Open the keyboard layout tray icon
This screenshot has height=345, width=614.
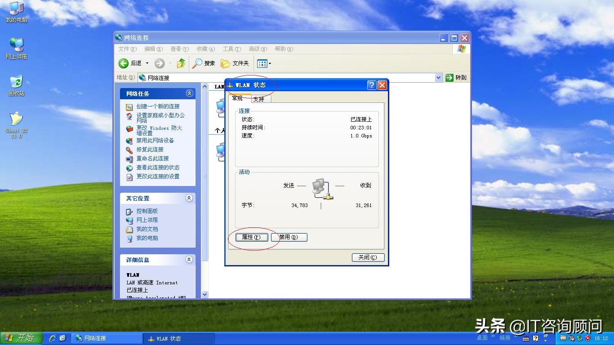[x=527, y=338]
